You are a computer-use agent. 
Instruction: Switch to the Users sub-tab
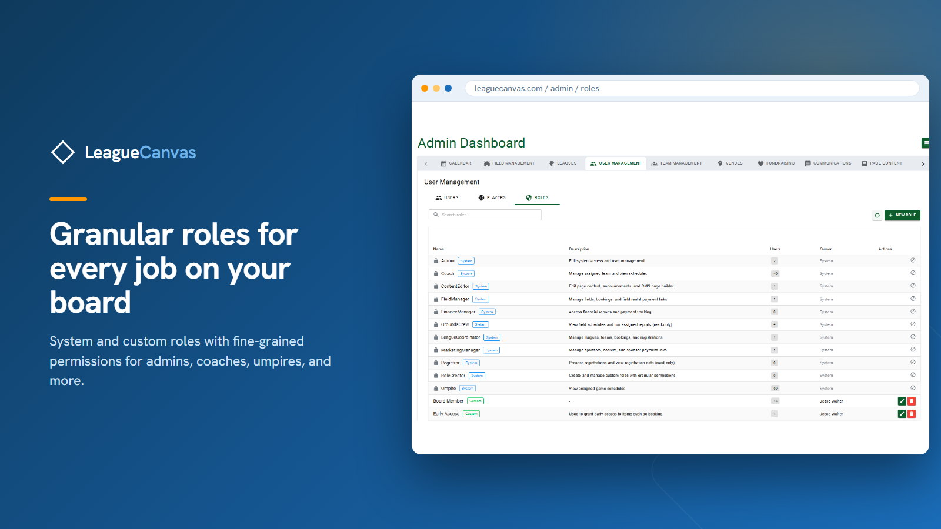tap(447, 198)
